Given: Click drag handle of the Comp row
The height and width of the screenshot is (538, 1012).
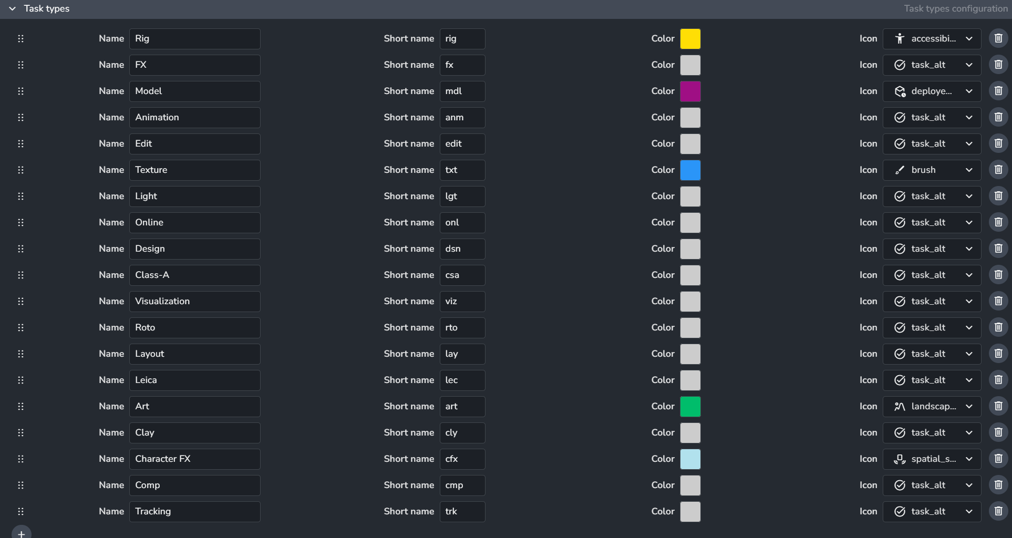Looking at the screenshot, I should pyautogui.click(x=21, y=485).
